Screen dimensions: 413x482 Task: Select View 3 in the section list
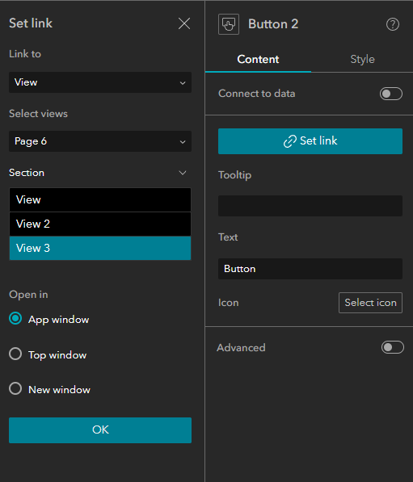tap(100, 248)
